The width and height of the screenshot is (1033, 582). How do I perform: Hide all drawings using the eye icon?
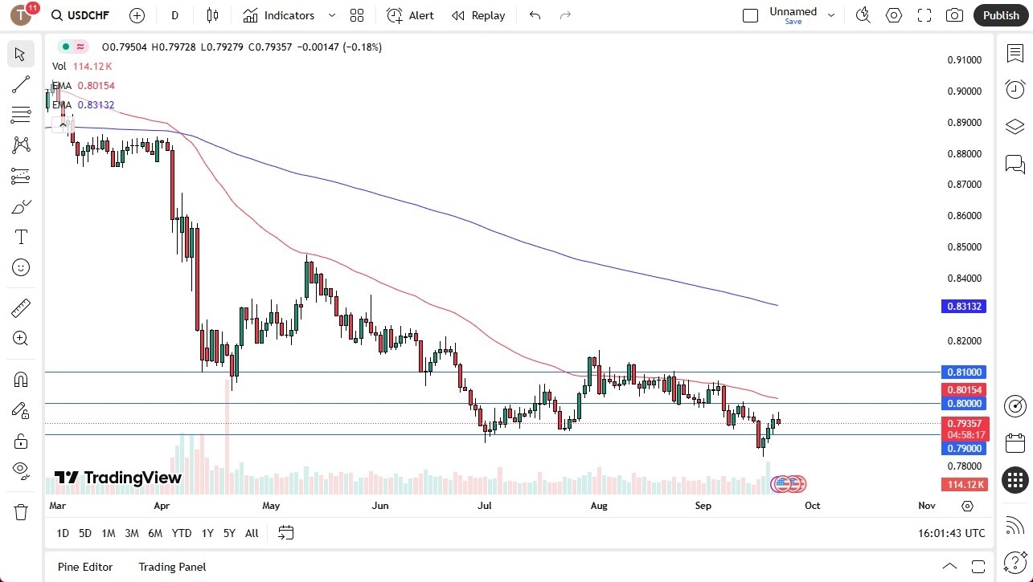[x=20, y=473]
